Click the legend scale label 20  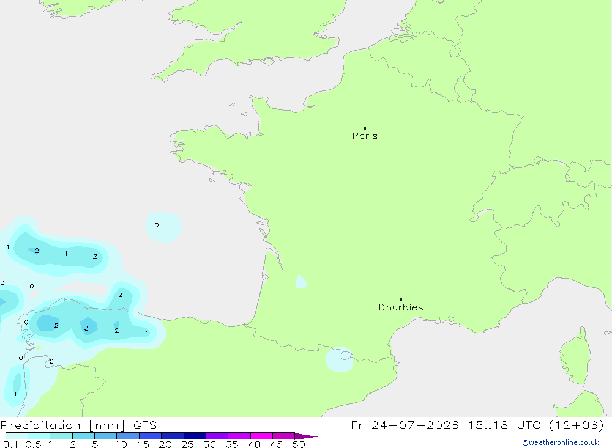(x=165, y=444)
